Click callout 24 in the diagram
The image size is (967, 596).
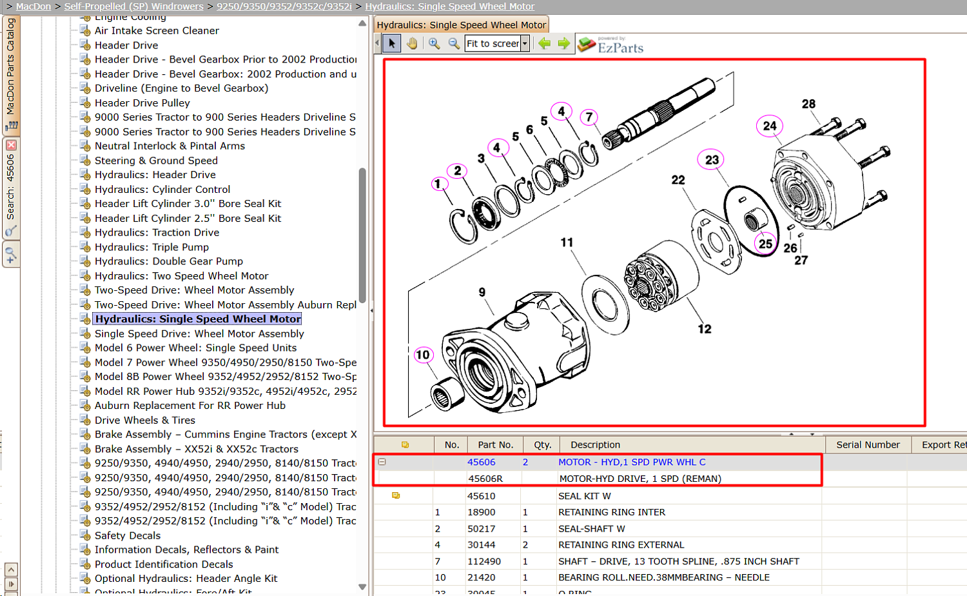[x=770, y=126]
